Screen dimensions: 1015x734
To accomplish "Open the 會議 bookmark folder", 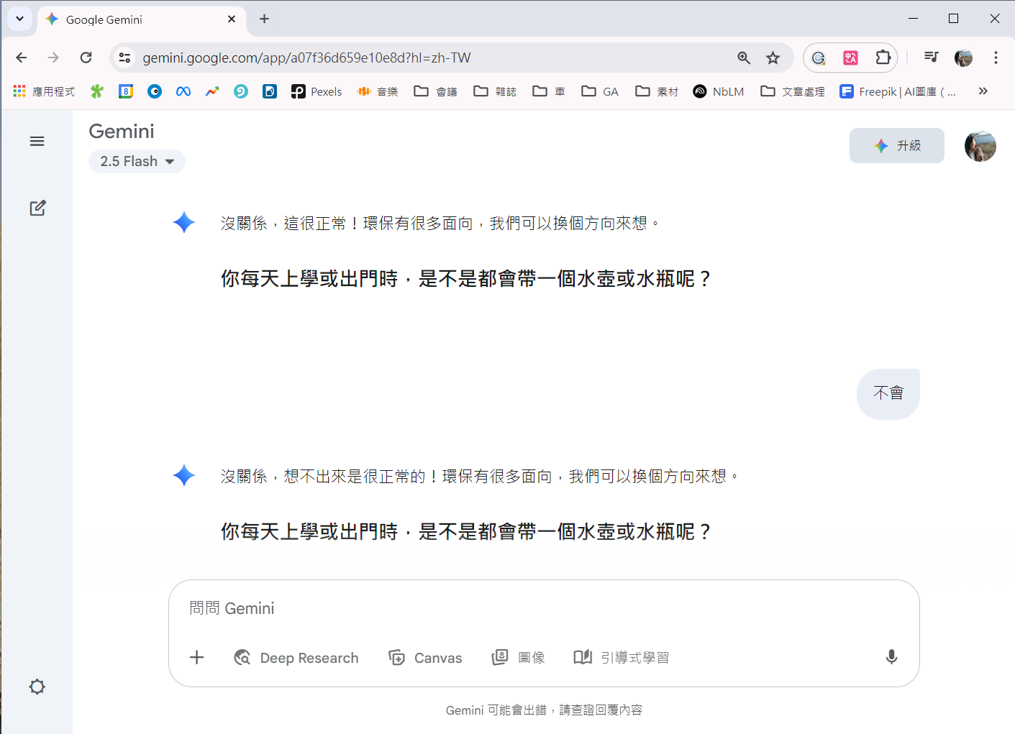I will 436,91.
